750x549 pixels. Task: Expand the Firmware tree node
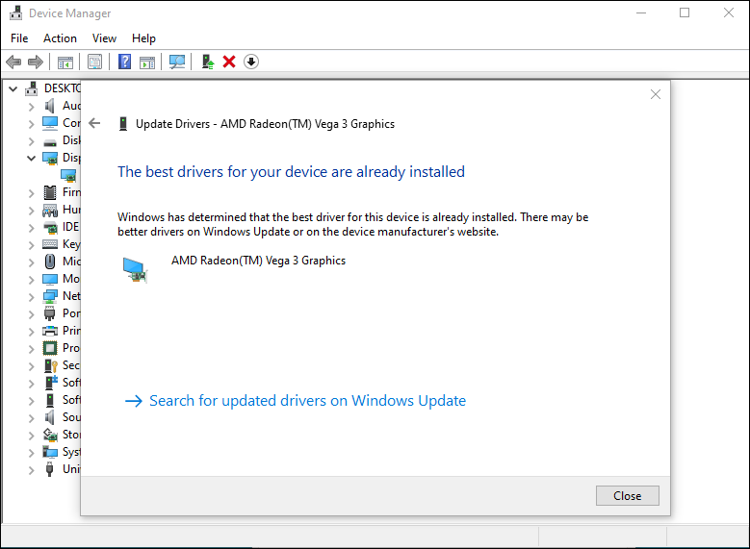click(x=32, y=192)
